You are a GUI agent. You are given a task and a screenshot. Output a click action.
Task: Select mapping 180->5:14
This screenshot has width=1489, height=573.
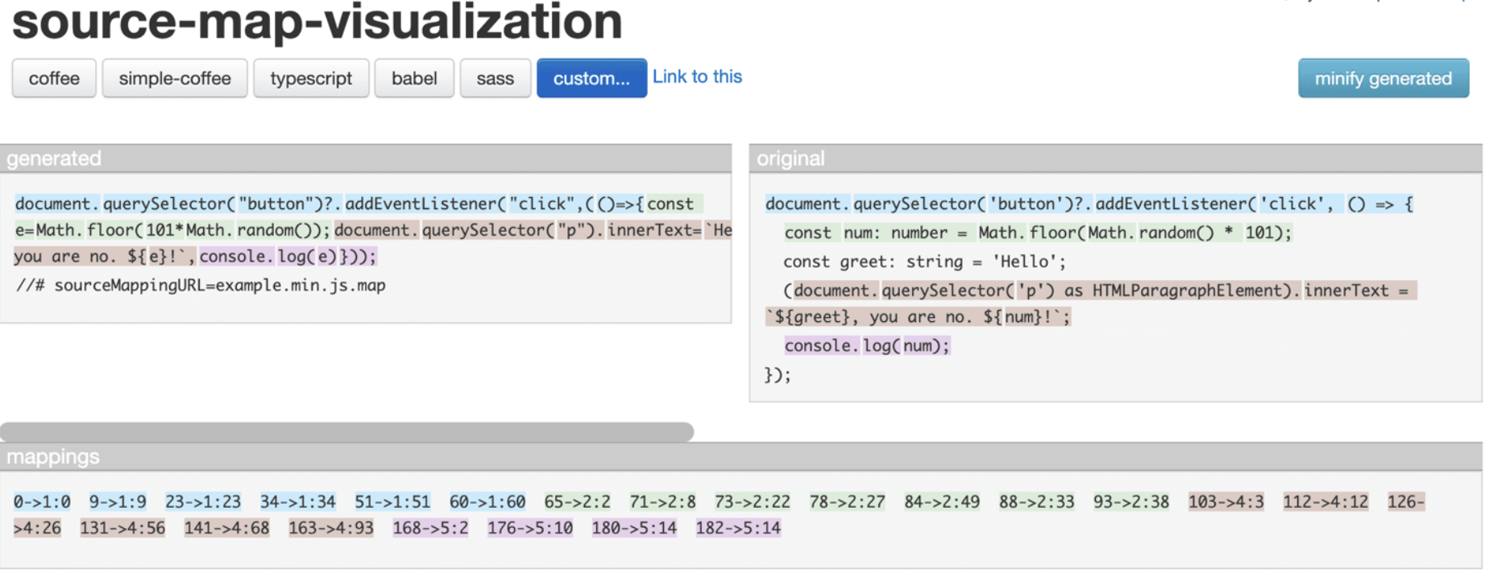634,528
